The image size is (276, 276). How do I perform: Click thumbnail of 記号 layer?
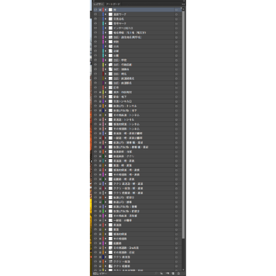click(x=110, y=88)
